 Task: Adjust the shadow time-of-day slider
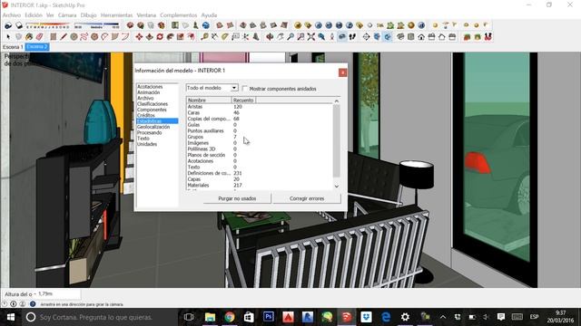(96, 25)
